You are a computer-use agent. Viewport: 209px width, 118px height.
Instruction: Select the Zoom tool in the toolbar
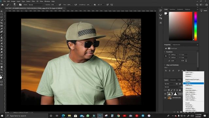[x=2, y=70]
